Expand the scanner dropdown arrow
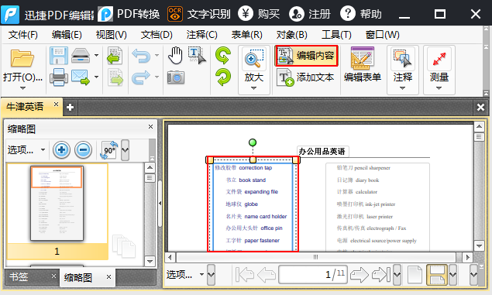Image resolution: width=492 pixels, height=295 pixels. [96, 56]
